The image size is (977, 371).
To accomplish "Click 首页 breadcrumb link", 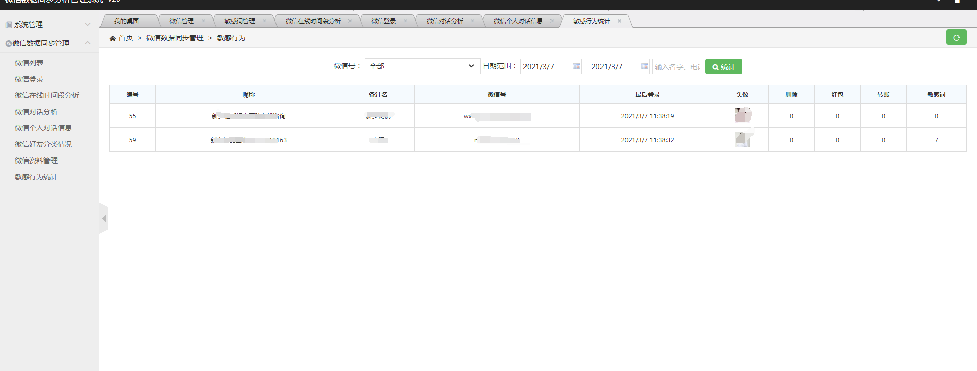I will [126, 38].
